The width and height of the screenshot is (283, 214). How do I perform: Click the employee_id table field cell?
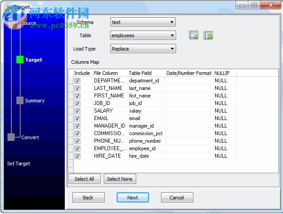coord(147,148)
